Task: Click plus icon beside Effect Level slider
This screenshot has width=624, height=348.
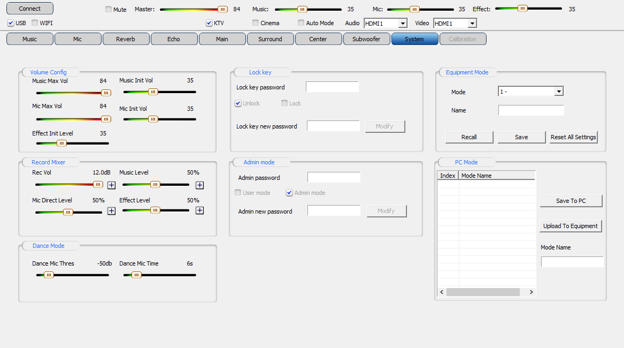Action: [x=199, y=211]
